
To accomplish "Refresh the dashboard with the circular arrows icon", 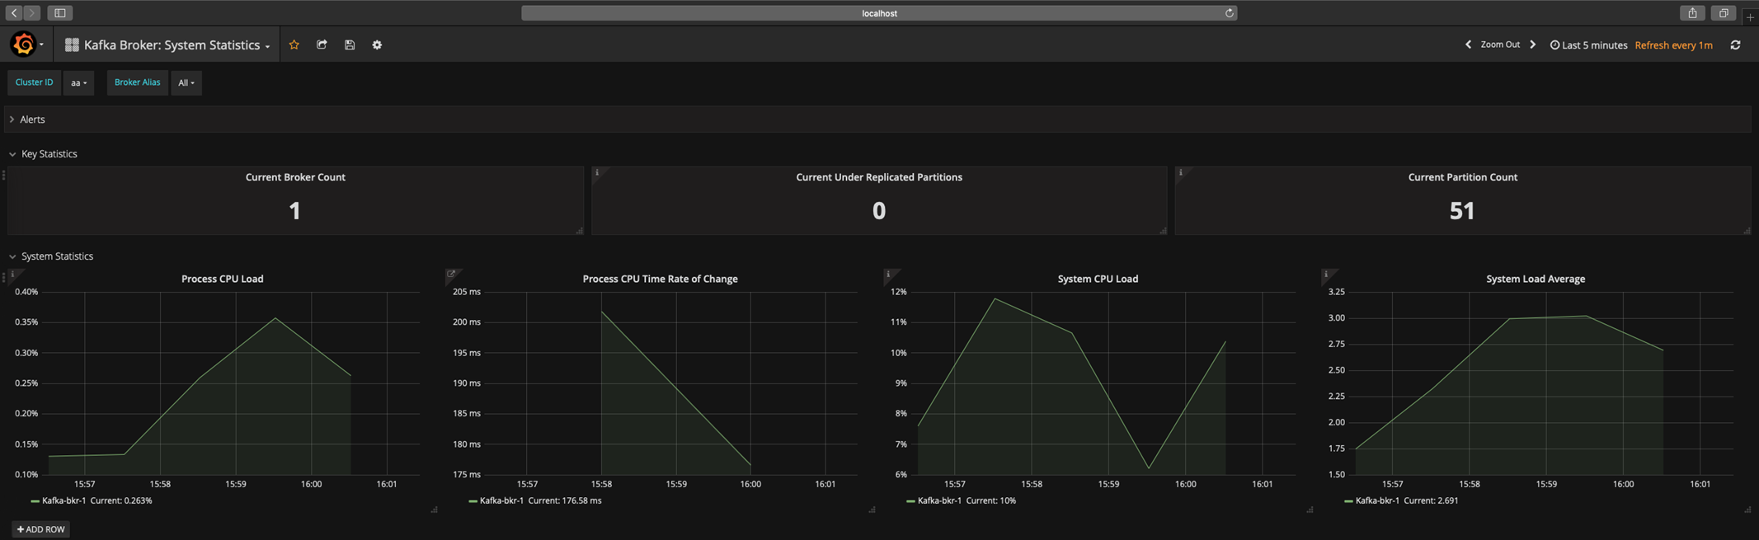I will [1735, 45].
